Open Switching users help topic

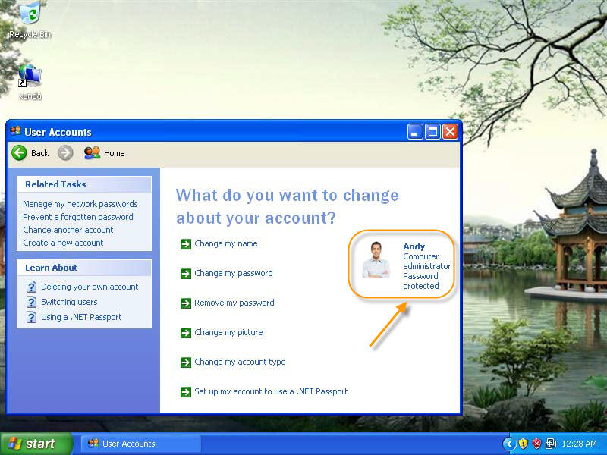point(69,302)
